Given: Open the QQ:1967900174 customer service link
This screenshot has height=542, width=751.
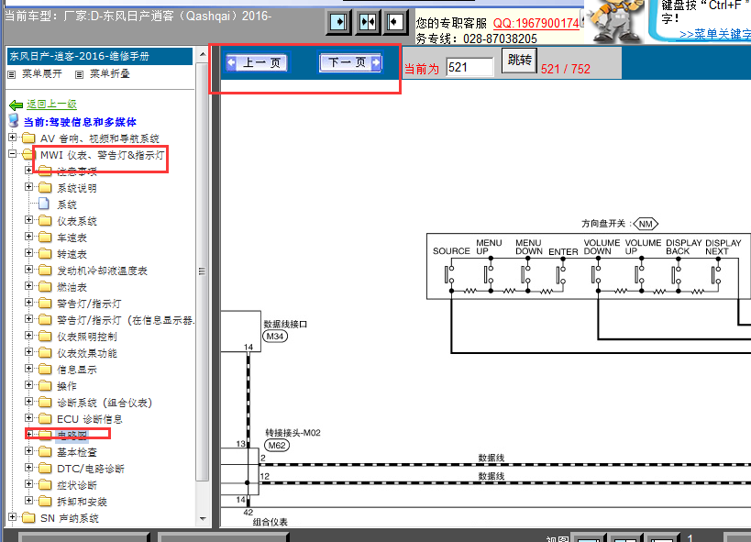Looking at the screenshot, I should [x=536, y=23].
